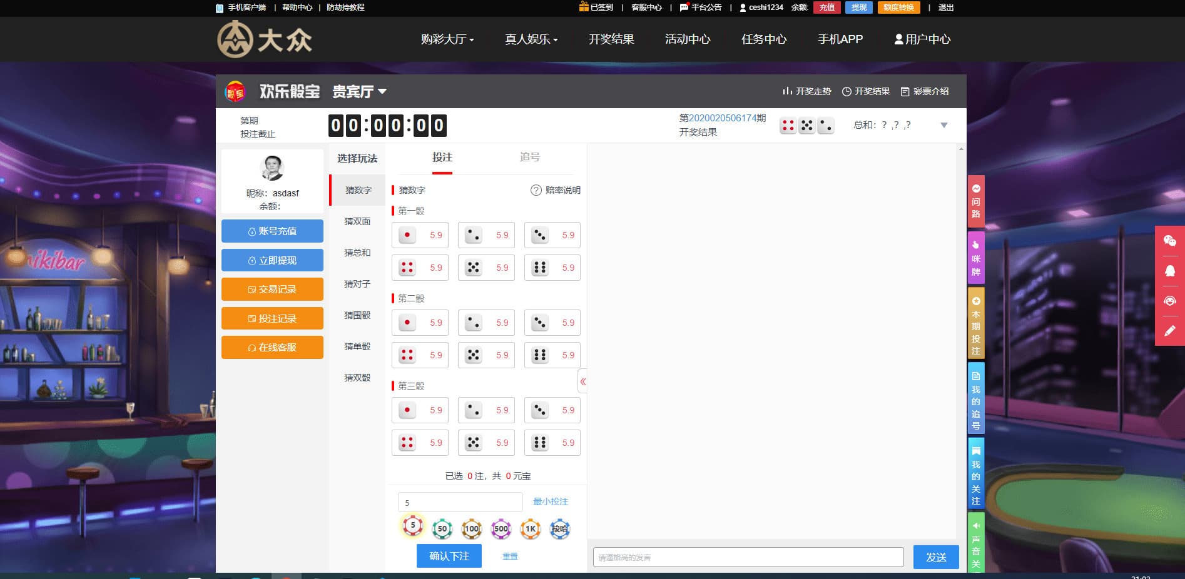
Task: Open the 购彩大厅 navigation dropdown
Action: click(x=447, y=39)
